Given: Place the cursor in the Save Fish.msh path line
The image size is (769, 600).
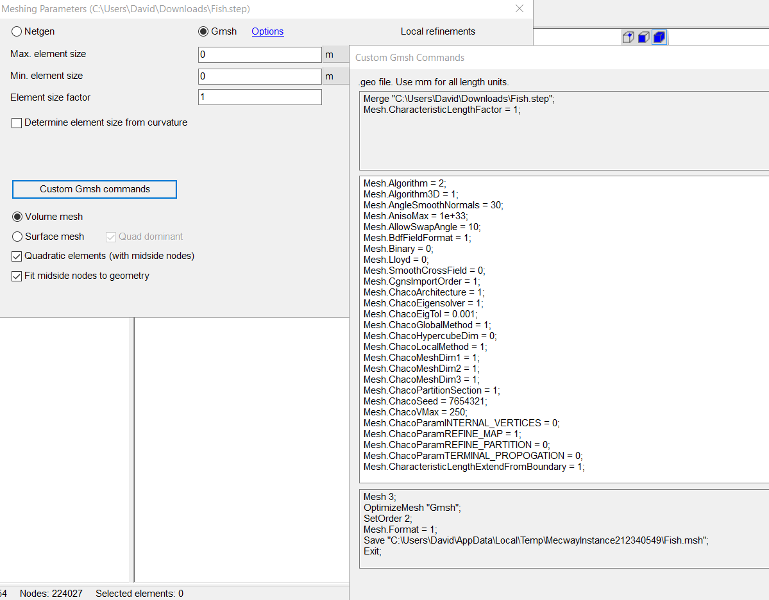Looking at the screenshot, I should [x=536, y=540].
